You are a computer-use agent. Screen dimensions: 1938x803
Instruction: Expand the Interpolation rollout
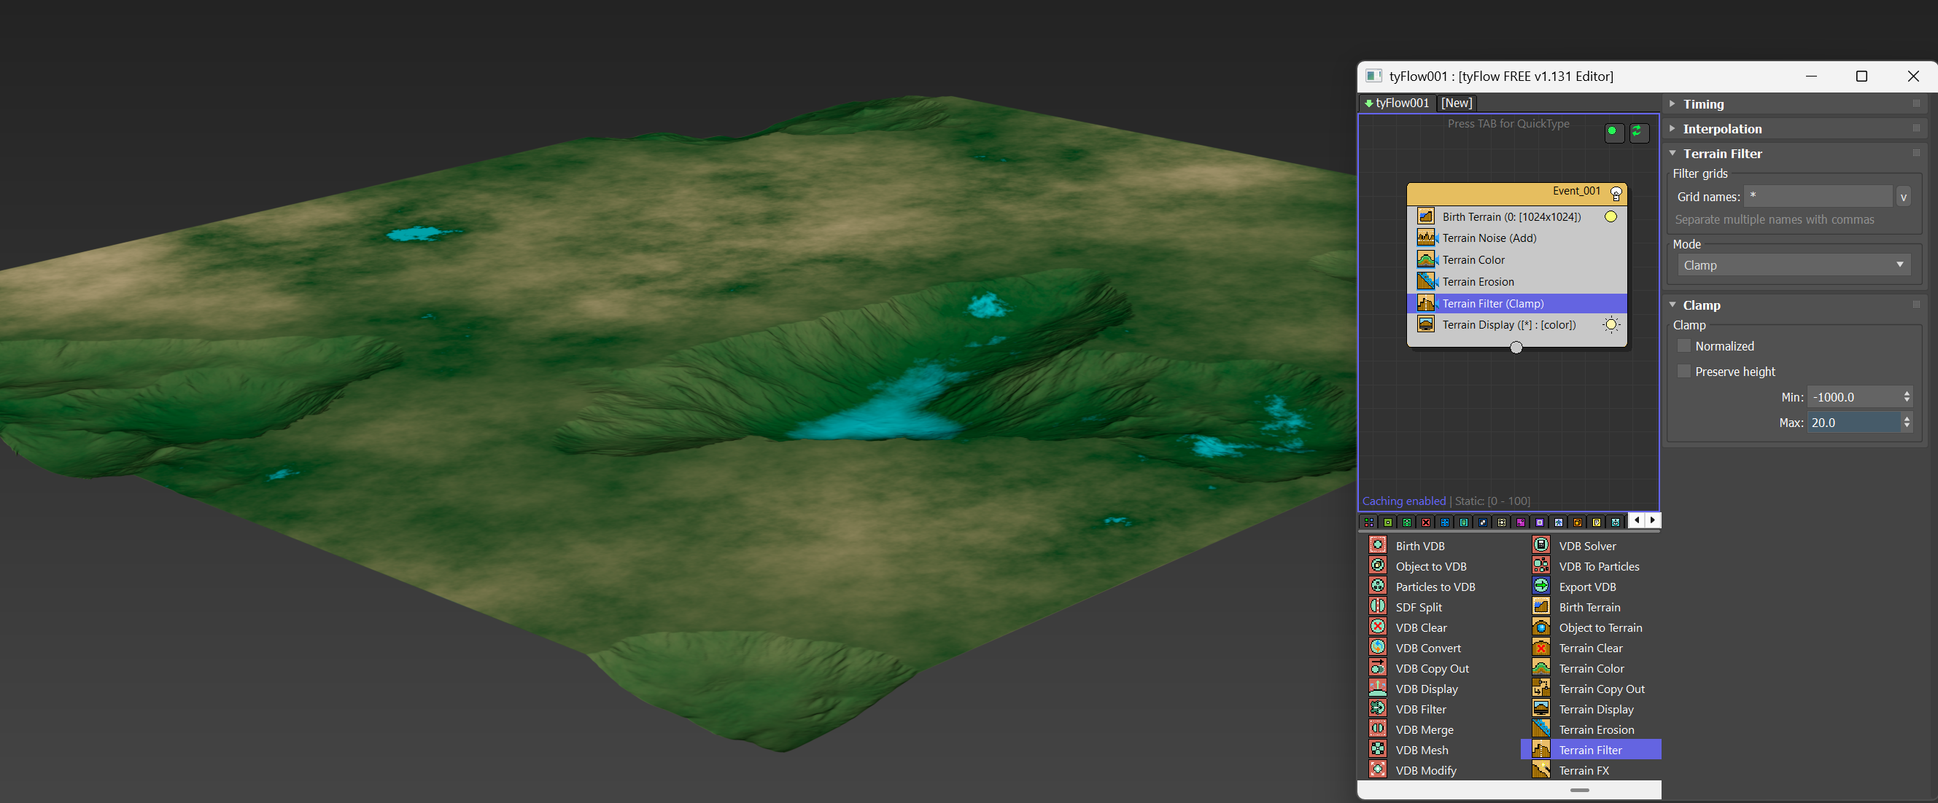pos(1721,129)
